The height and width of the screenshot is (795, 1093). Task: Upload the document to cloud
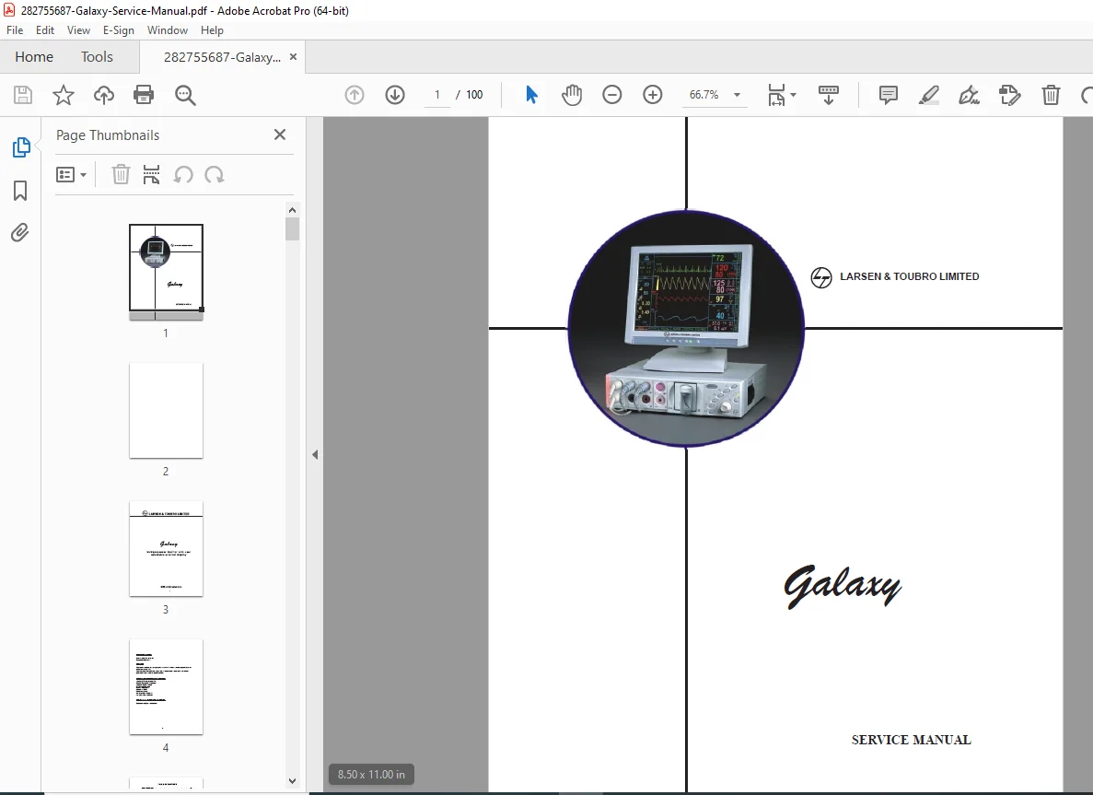click(x=104, y=95)
